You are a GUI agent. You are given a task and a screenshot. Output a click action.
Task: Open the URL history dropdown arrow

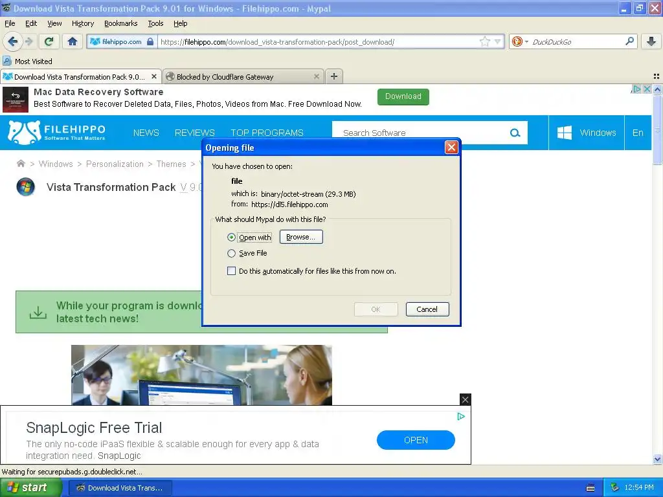coord(498,41)
